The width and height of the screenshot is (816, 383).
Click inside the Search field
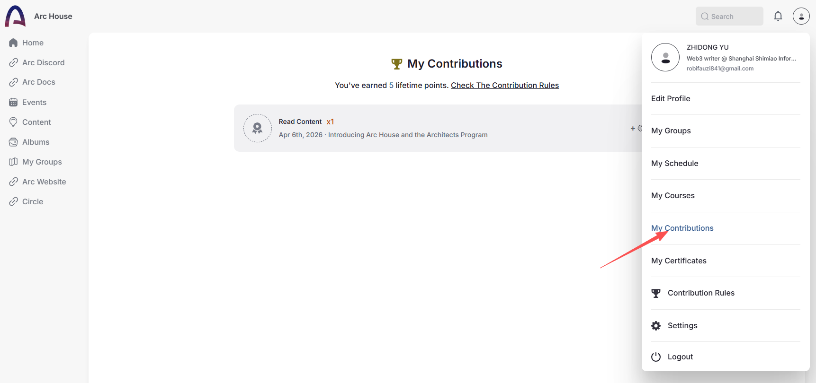pos(729,16)
